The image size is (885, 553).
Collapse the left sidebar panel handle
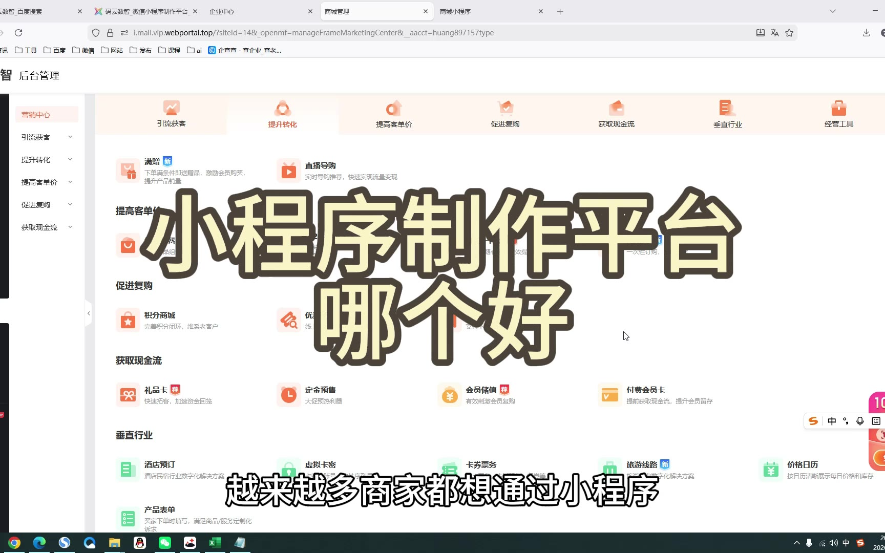coord(89,313)
